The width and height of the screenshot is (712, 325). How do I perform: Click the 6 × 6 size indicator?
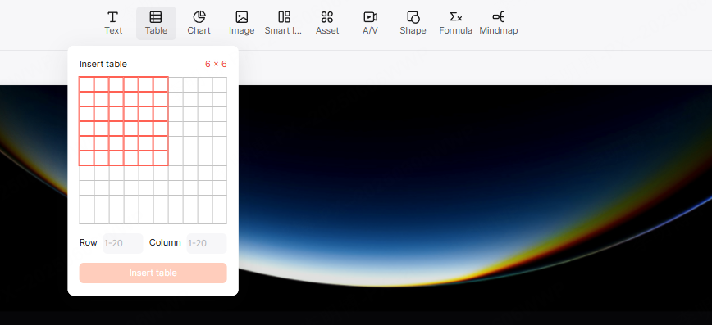[216, 64]
